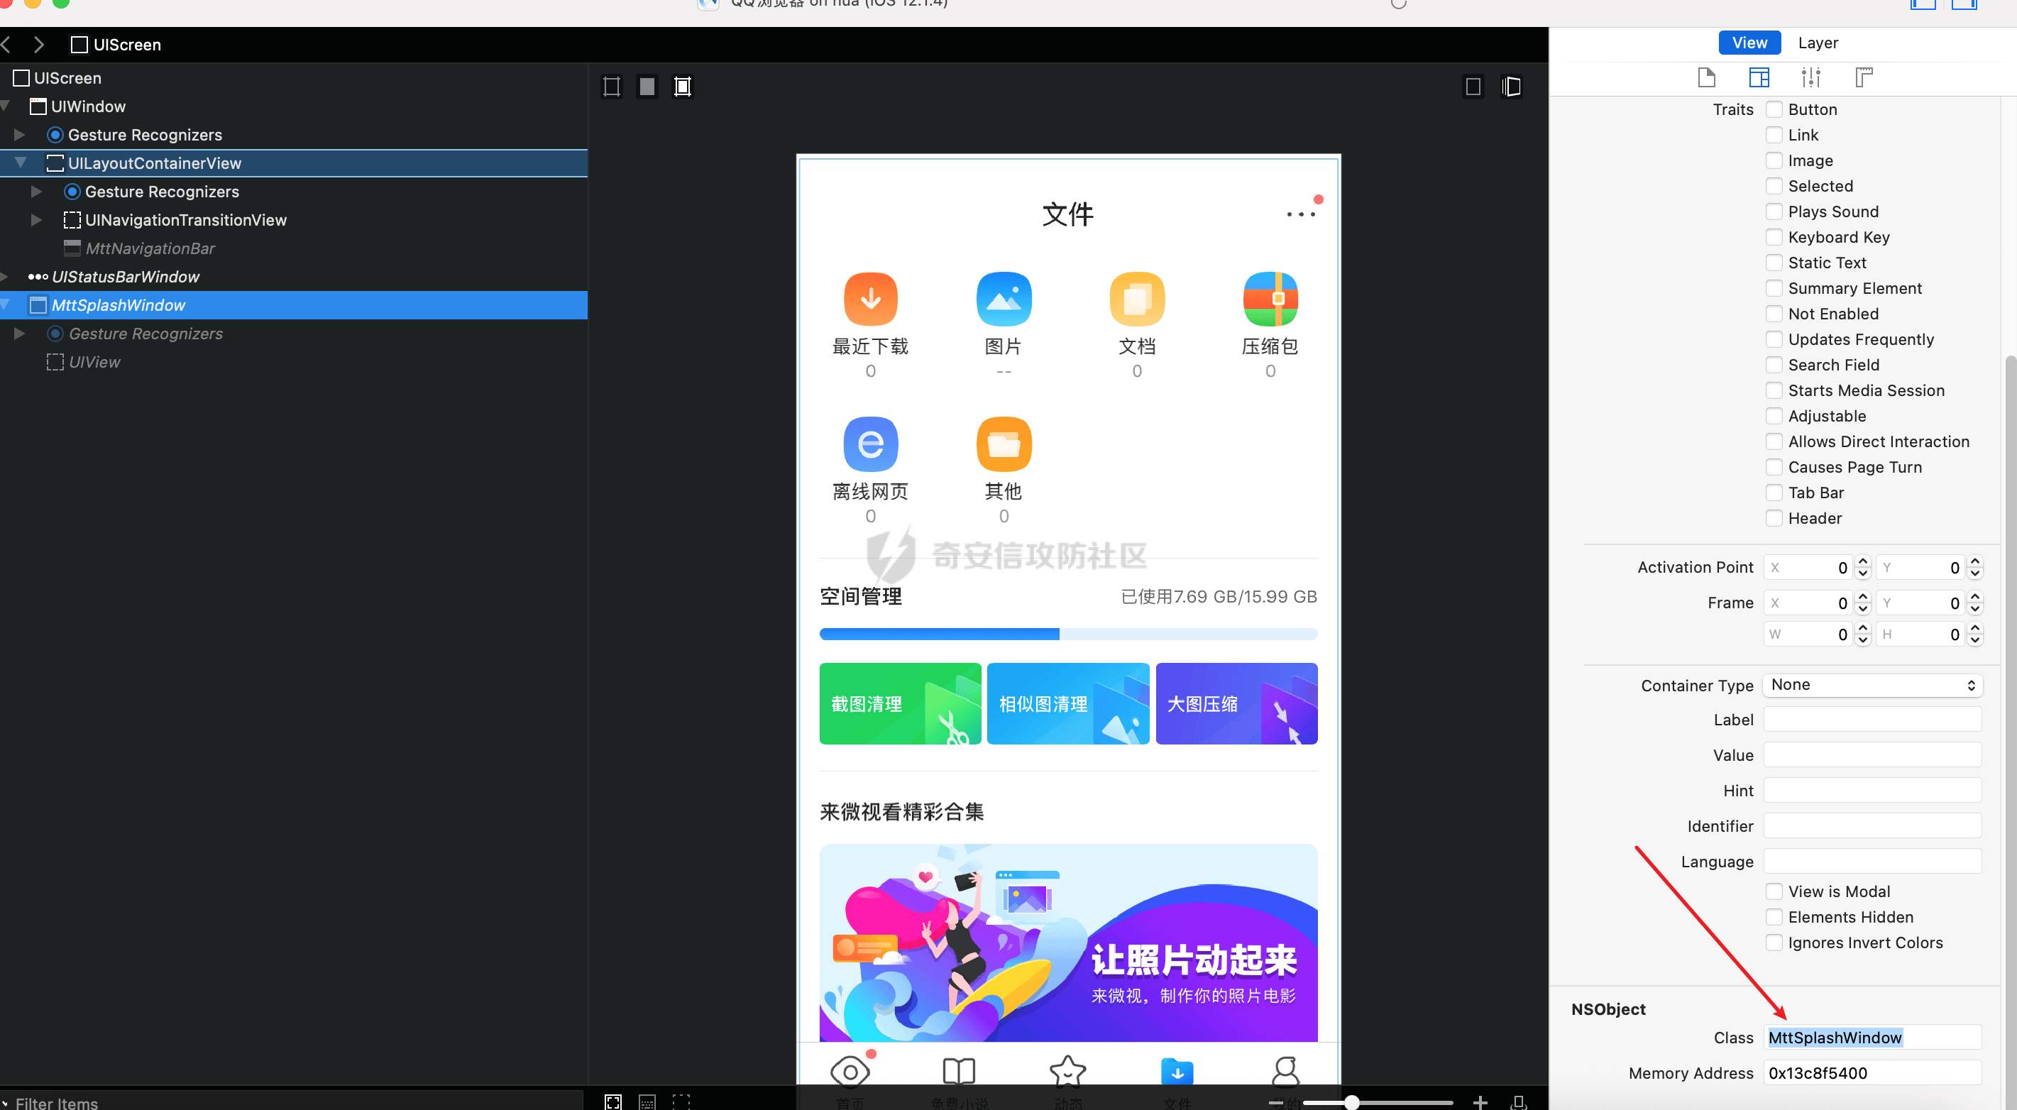Open the sliders attributes inspector icon
The width and height of the screenshot is (2017, 1110).
coord(1810,77)
